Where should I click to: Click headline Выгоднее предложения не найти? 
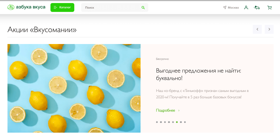click(x=198, y=74)
